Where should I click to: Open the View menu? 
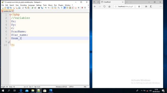coord(17,5)
